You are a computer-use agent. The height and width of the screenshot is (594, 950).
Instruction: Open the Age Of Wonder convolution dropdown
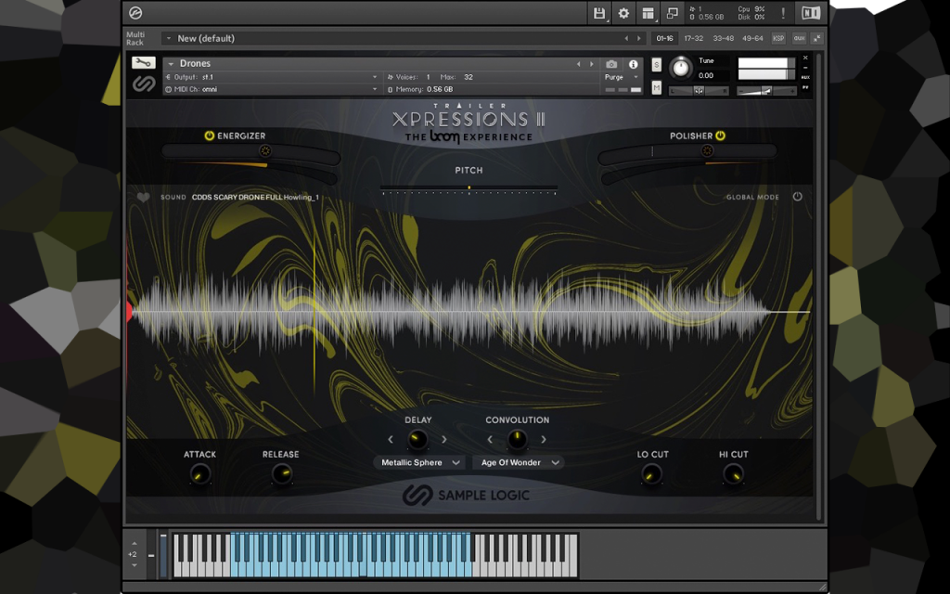tap(518, 462)
